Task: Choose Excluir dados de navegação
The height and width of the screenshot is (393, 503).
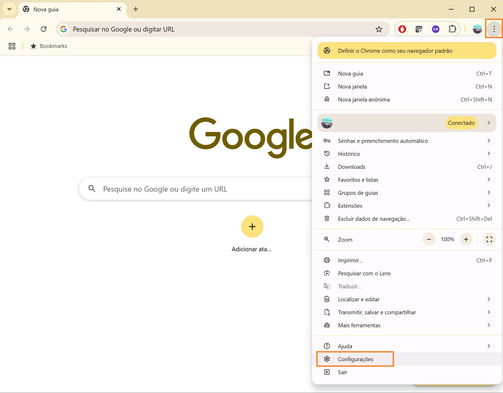Action: 407,219
